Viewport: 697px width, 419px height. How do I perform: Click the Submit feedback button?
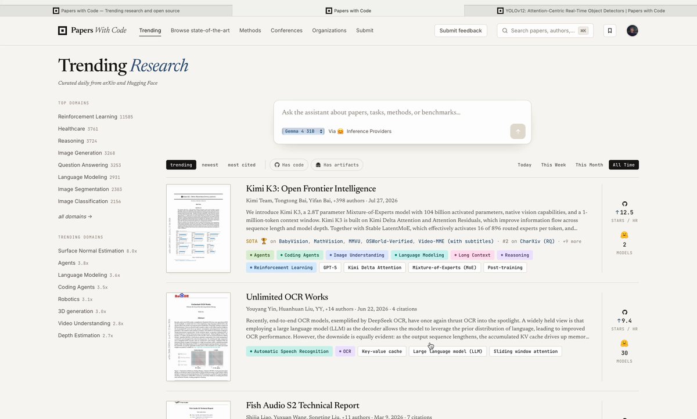pyautogui.click(x=461, y=31)
